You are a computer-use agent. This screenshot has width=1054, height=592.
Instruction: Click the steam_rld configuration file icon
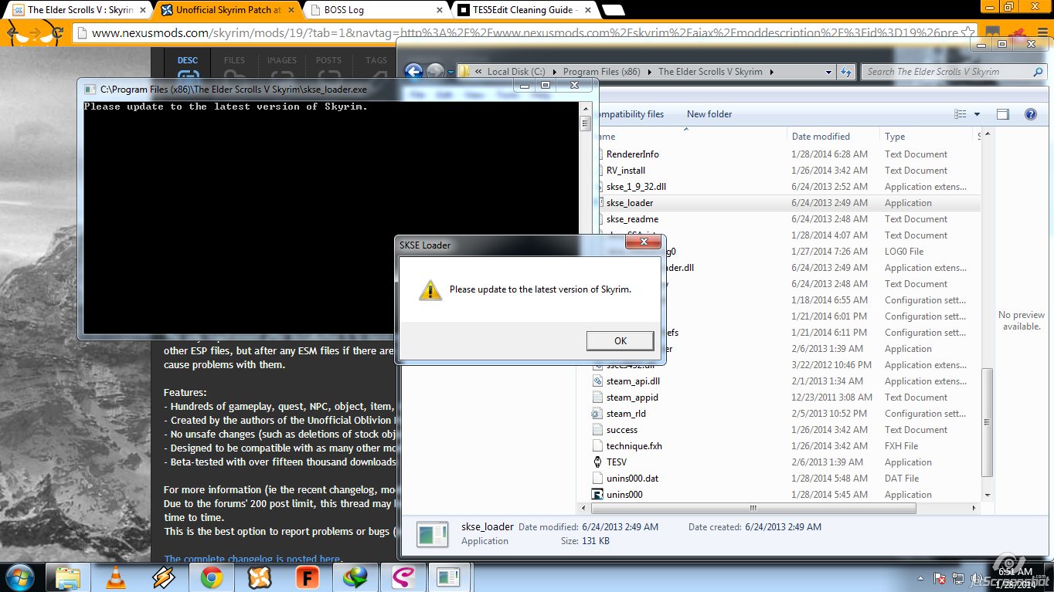click(x=598, y=414)
